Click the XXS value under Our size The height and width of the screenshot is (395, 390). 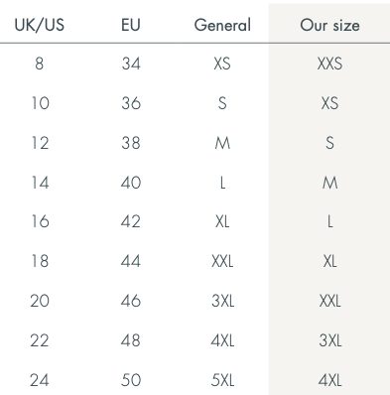(329, 64)
